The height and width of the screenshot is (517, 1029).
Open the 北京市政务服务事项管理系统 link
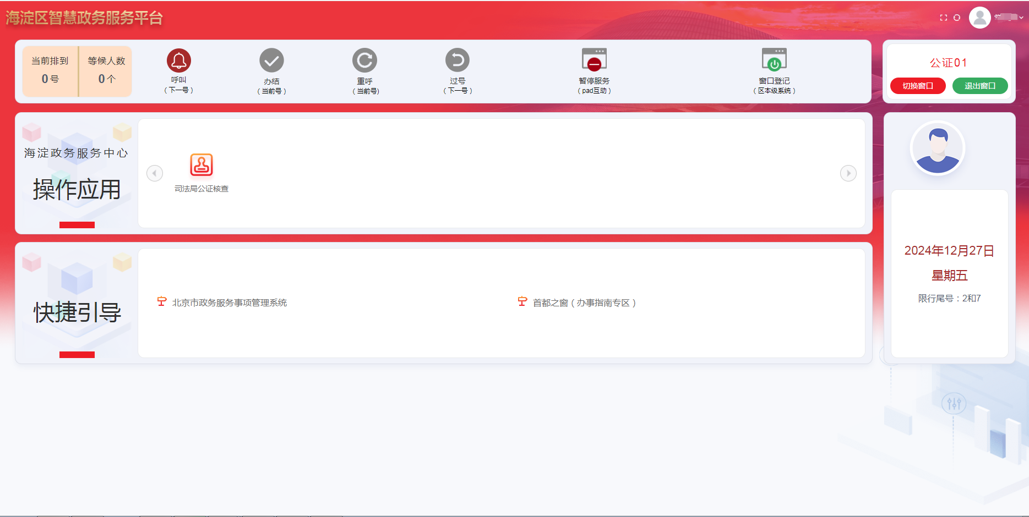pos(229,302)
